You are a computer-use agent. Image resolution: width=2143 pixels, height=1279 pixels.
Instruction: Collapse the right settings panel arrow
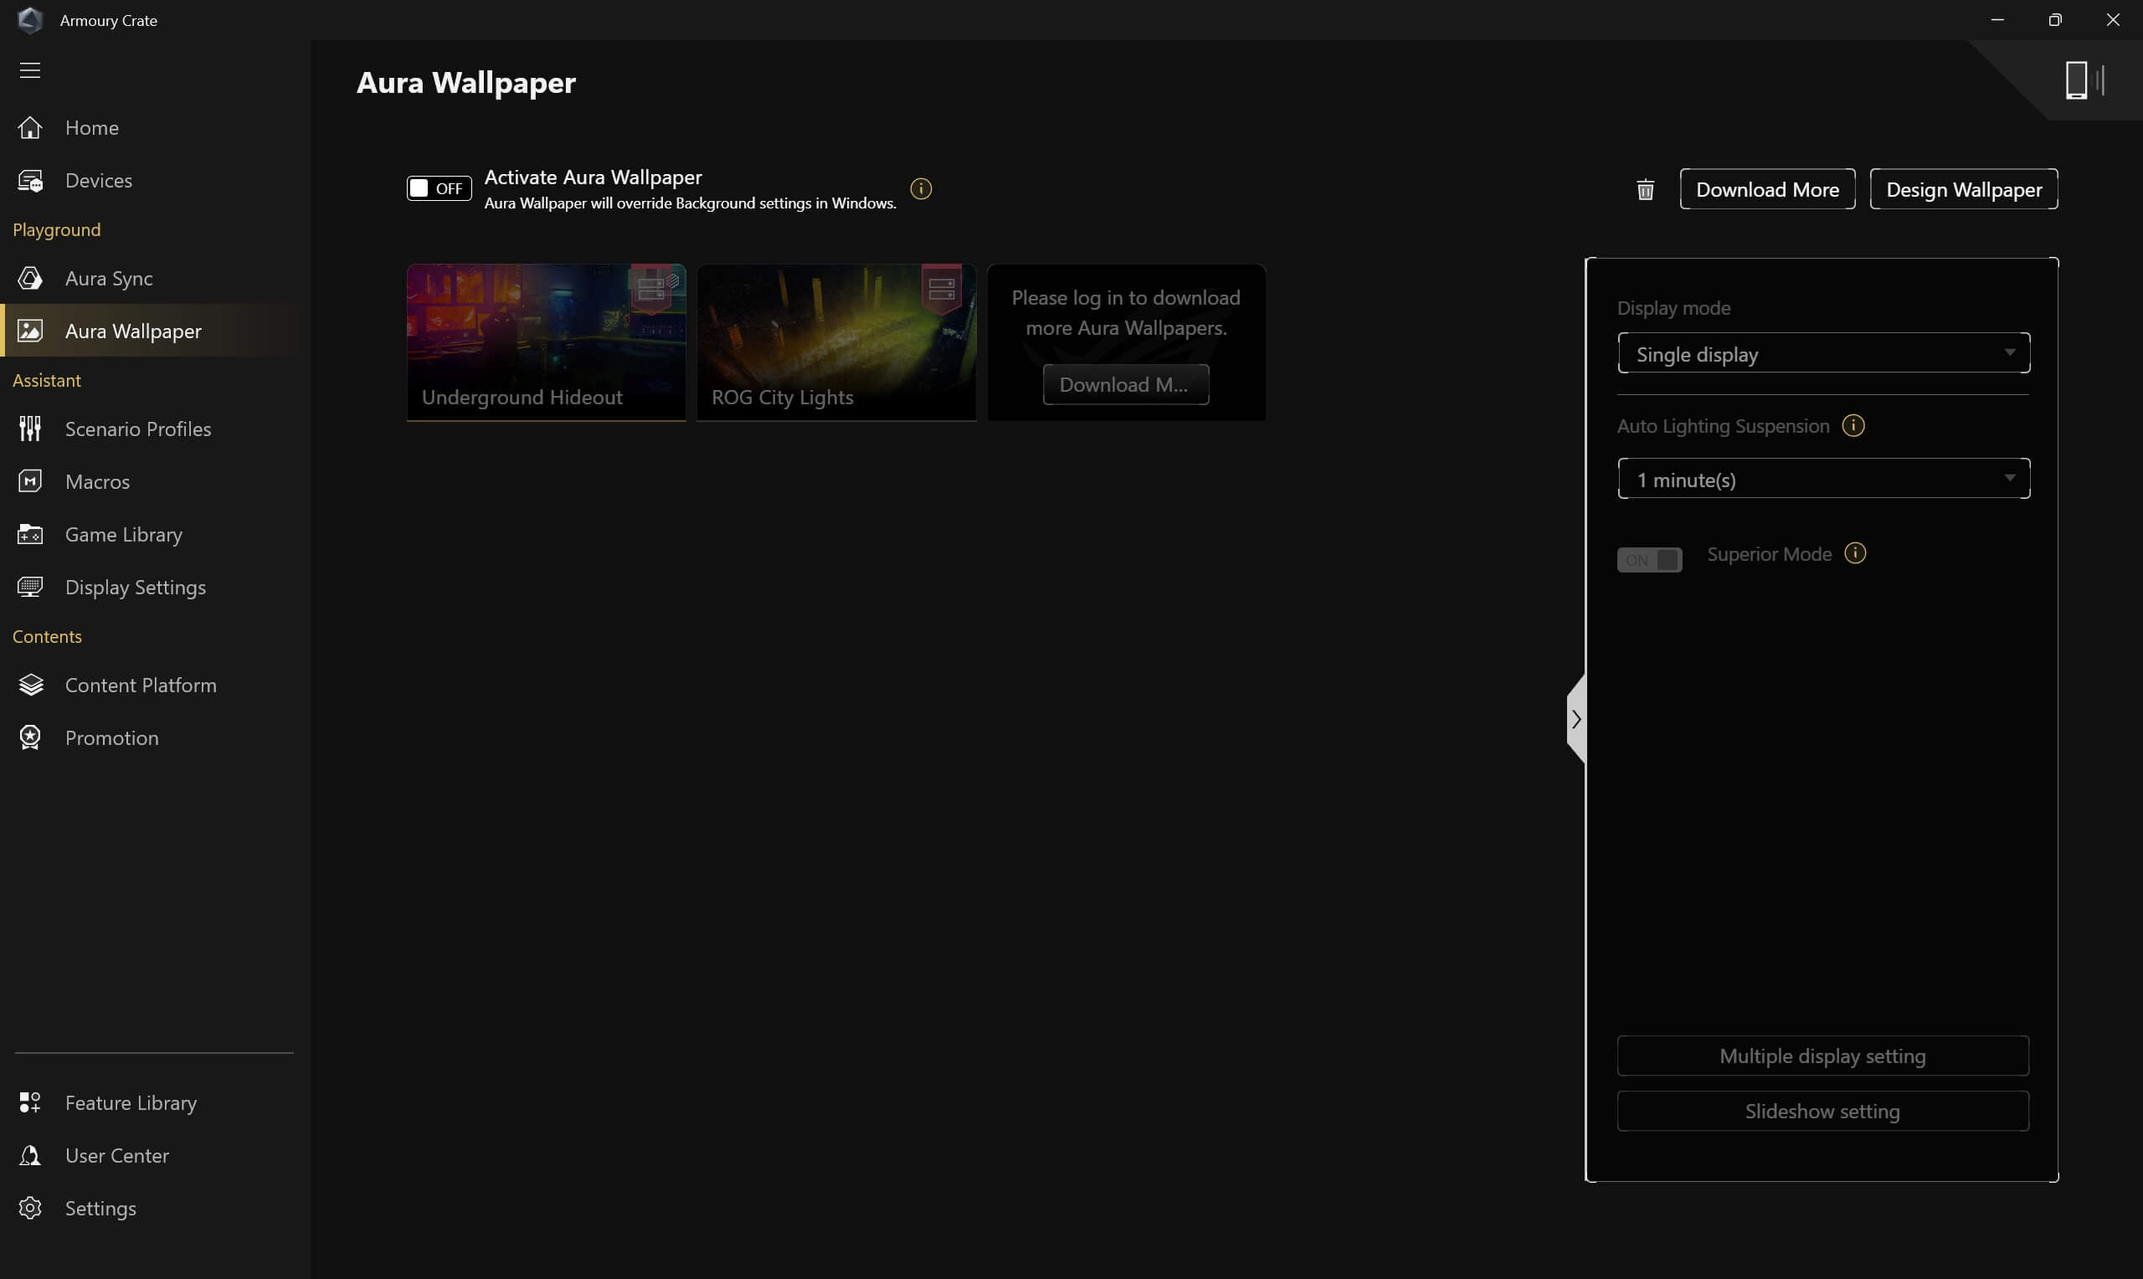tap(1576, 720)
